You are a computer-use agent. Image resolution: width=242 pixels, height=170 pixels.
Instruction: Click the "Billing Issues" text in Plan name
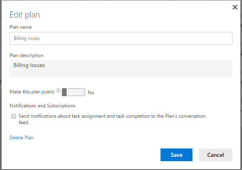pyautogui.click(x=27, y=38)
